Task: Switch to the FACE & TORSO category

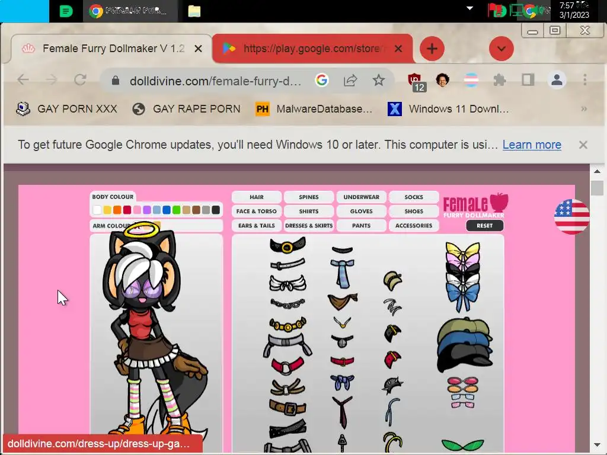Action: (256, 212)
